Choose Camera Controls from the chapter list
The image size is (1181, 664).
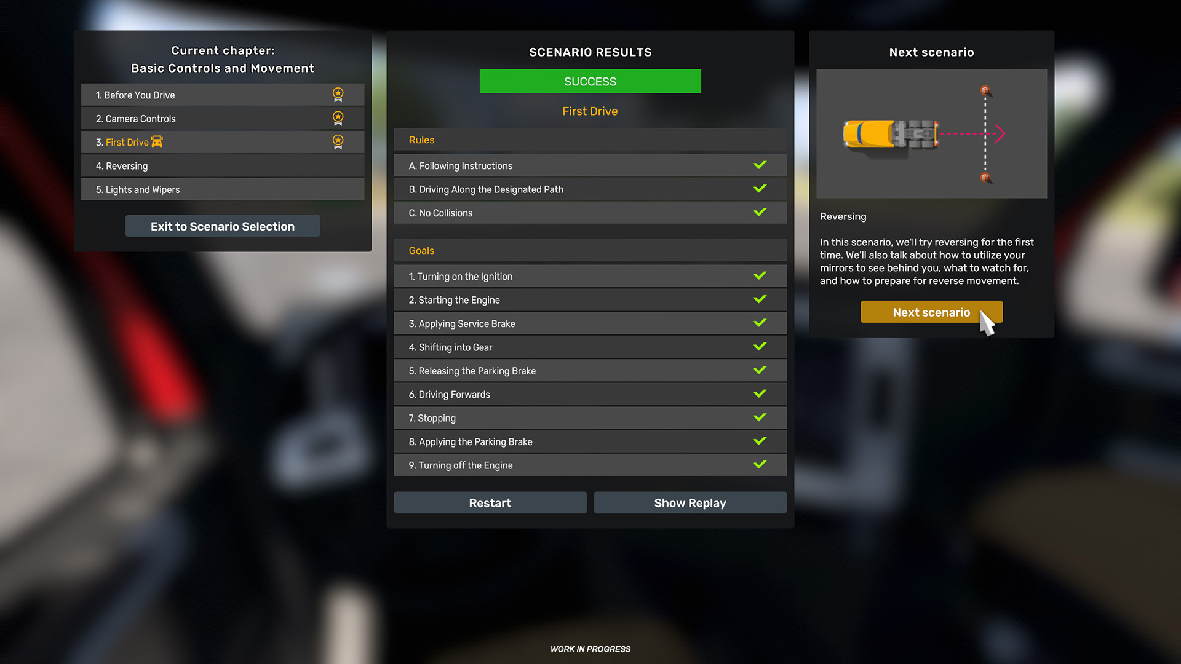(x=223, y=119)
